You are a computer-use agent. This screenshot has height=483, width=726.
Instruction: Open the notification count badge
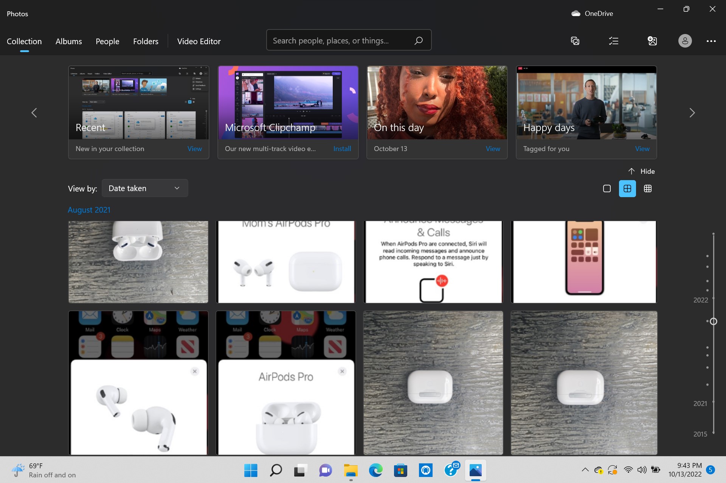coord(710,470)
